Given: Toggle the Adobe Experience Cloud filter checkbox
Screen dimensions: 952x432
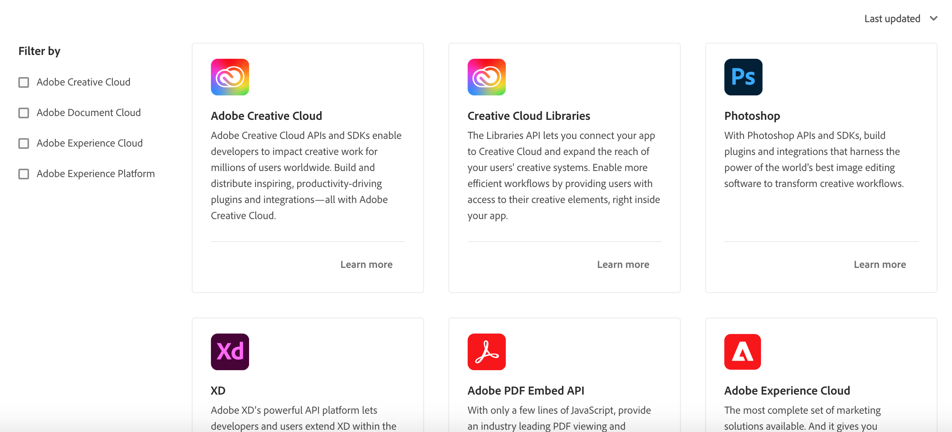Looking at the screenshot, I should (x=24, y=143).
